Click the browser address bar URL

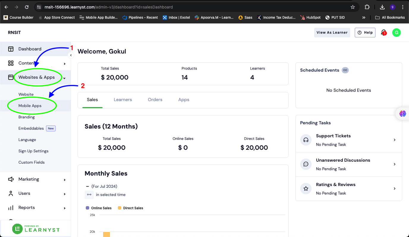click(x=108, y=7)
